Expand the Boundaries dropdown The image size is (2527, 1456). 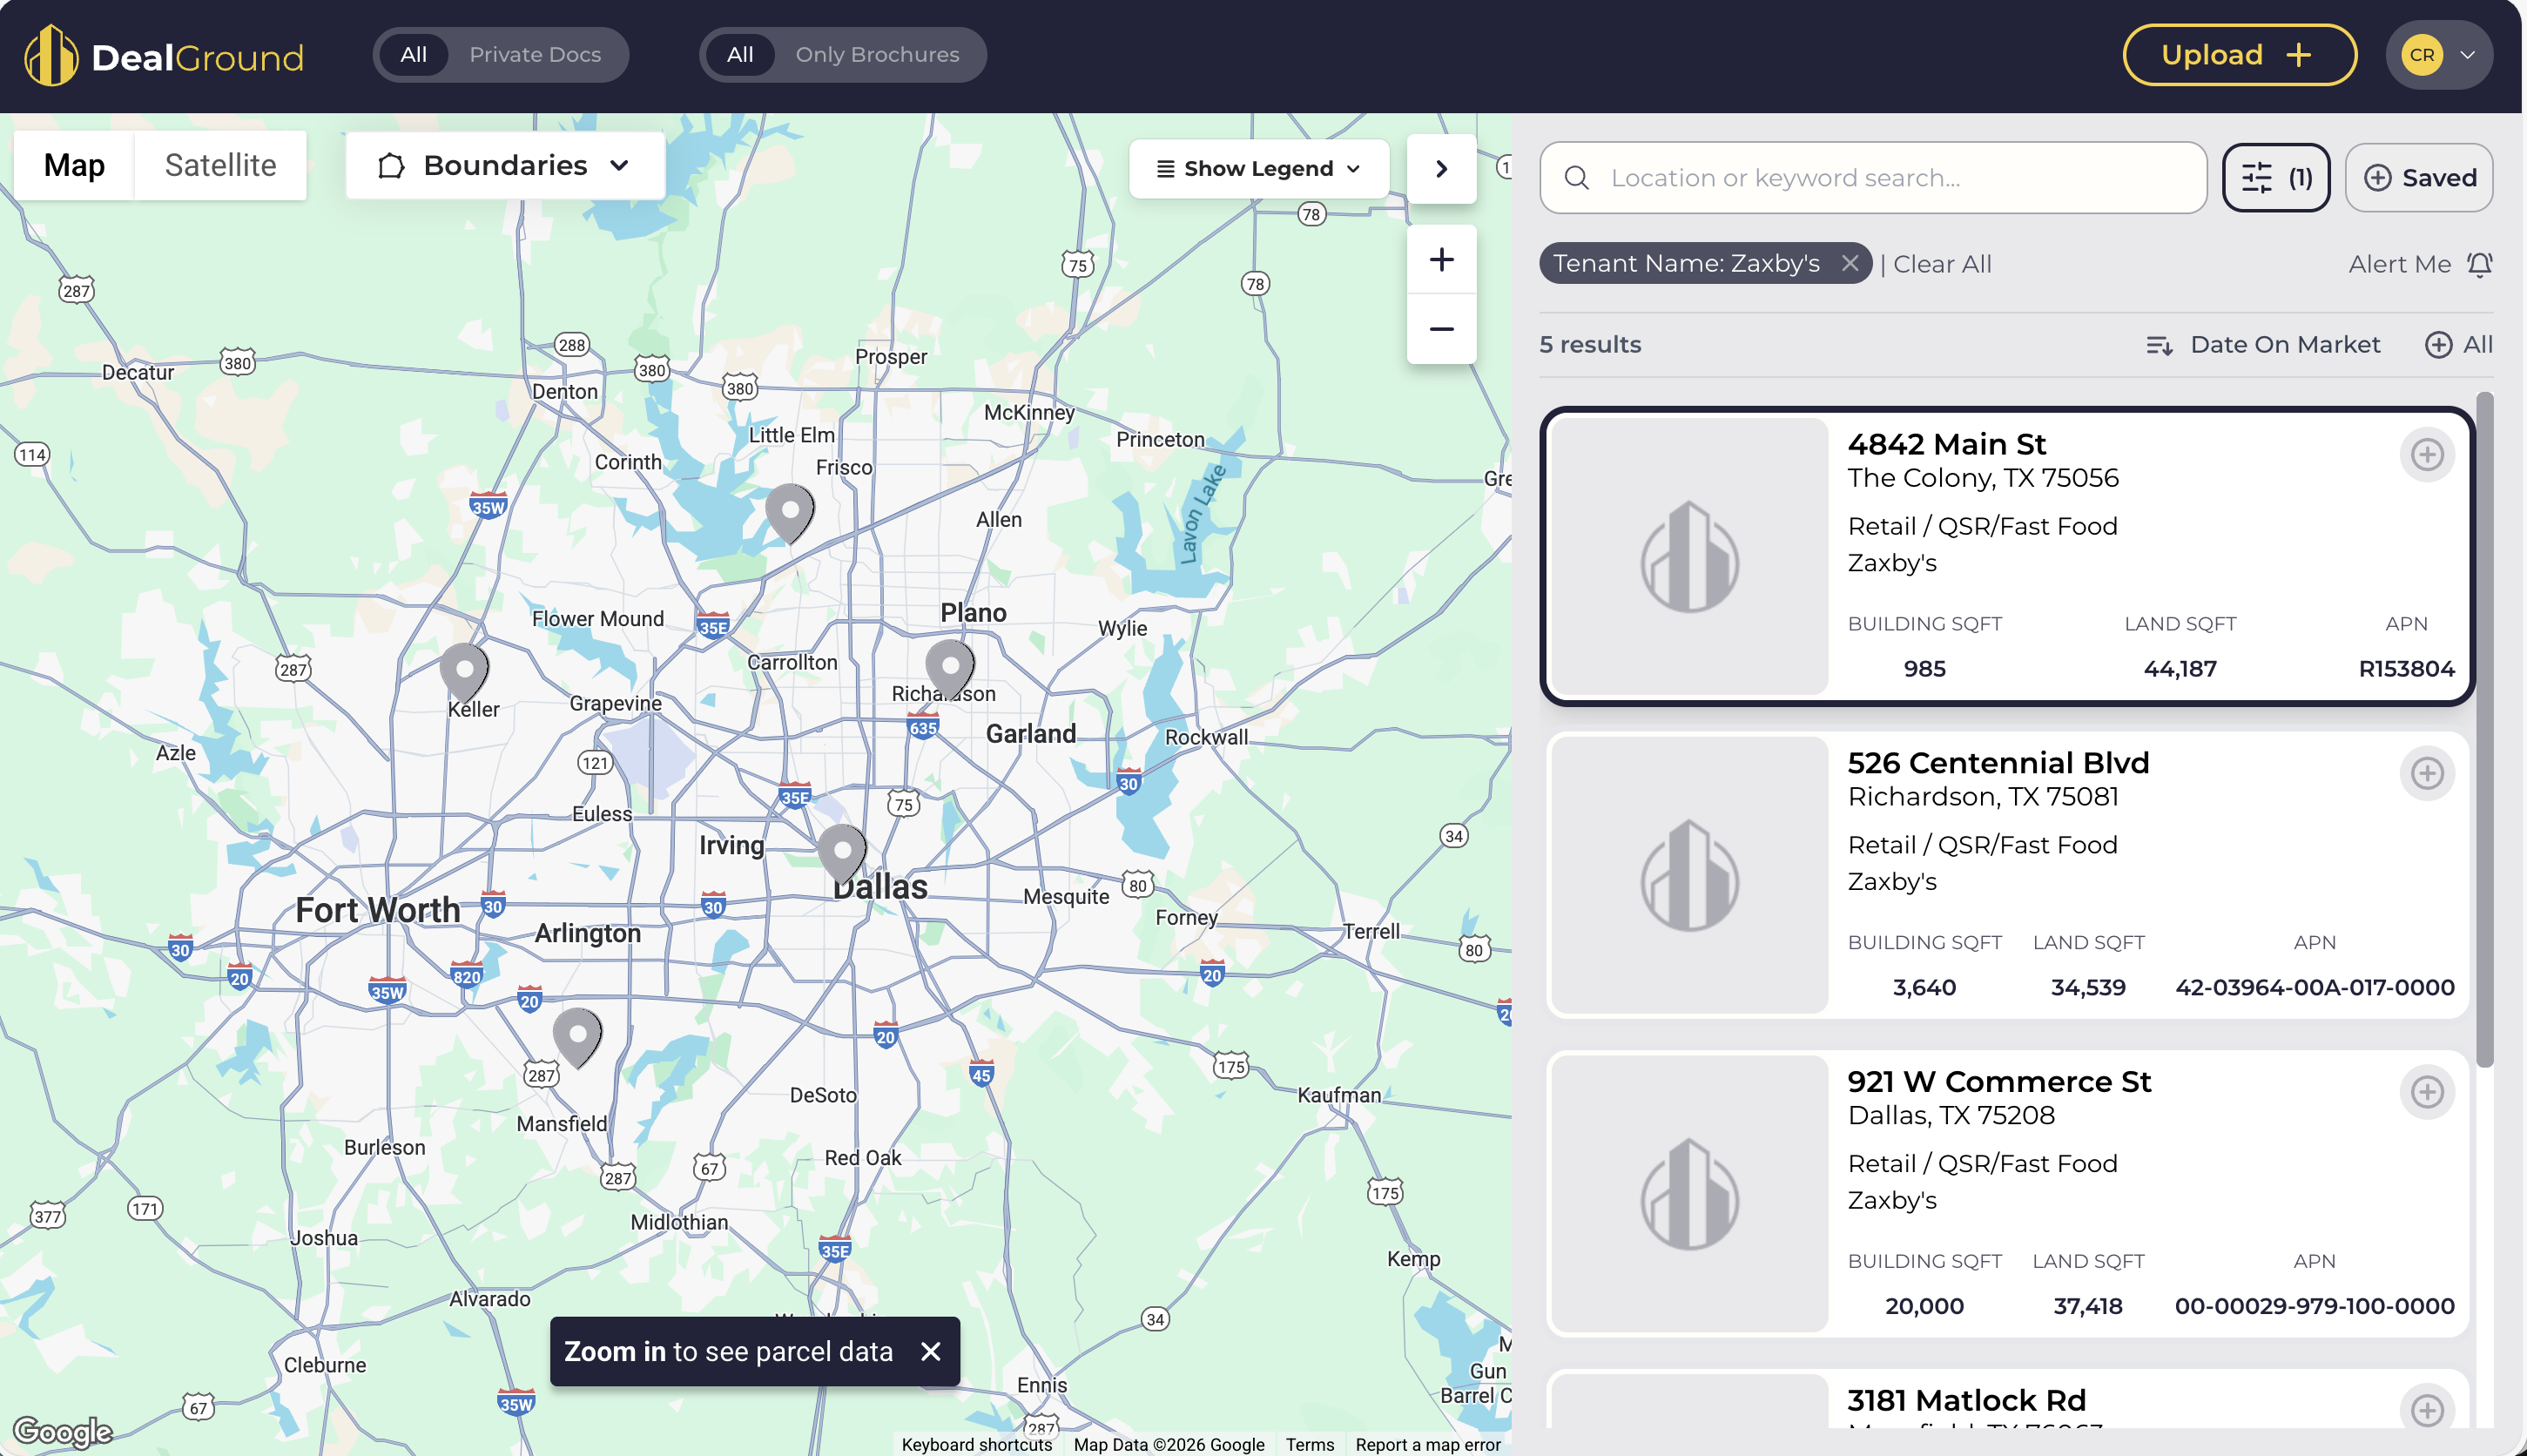coord(505,165)
